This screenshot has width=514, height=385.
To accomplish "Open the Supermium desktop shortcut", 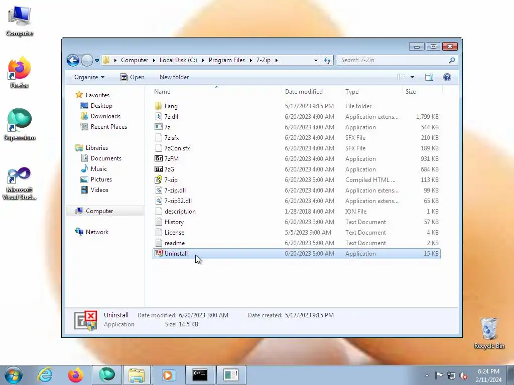I will coord(20,124).
